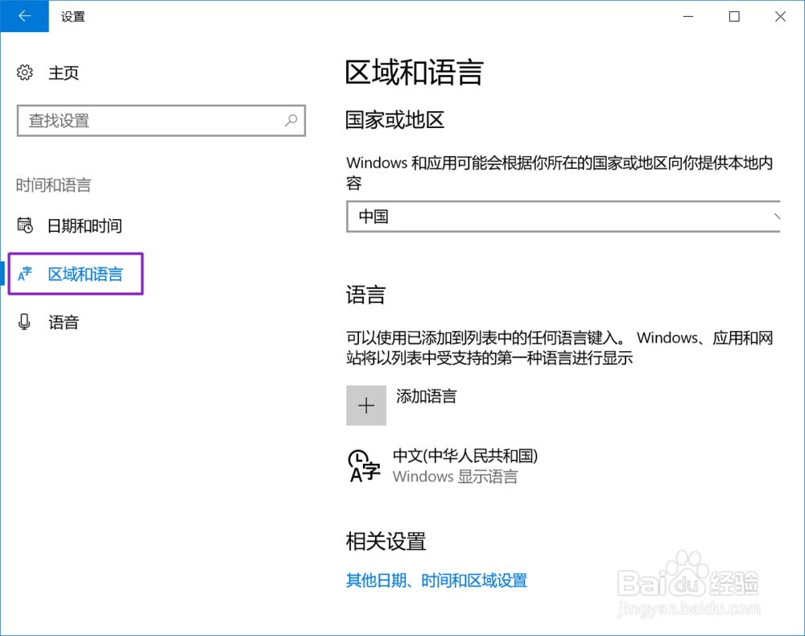This screenshot has width=805, height=636.
Task: Open the 语音 settings page
Action: [x=64, y=322]
